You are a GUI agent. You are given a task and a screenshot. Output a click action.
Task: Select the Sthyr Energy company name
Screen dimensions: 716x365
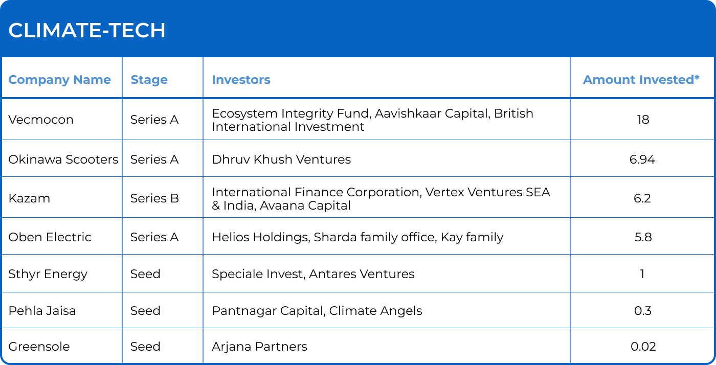point(48,274)
